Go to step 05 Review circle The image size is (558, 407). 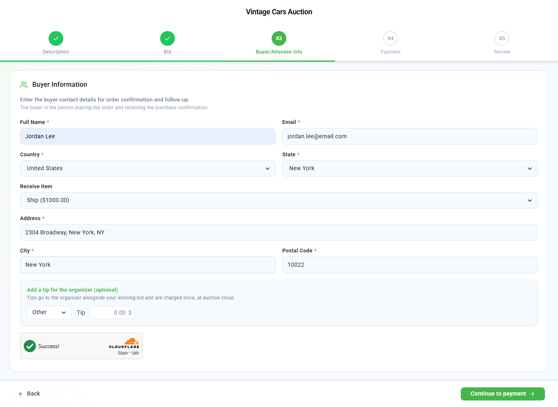(502, 38)
